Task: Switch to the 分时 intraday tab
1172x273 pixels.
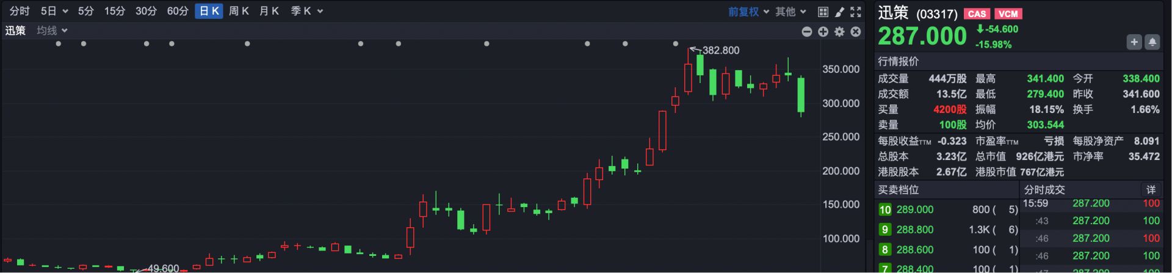Action: point(20,11)
